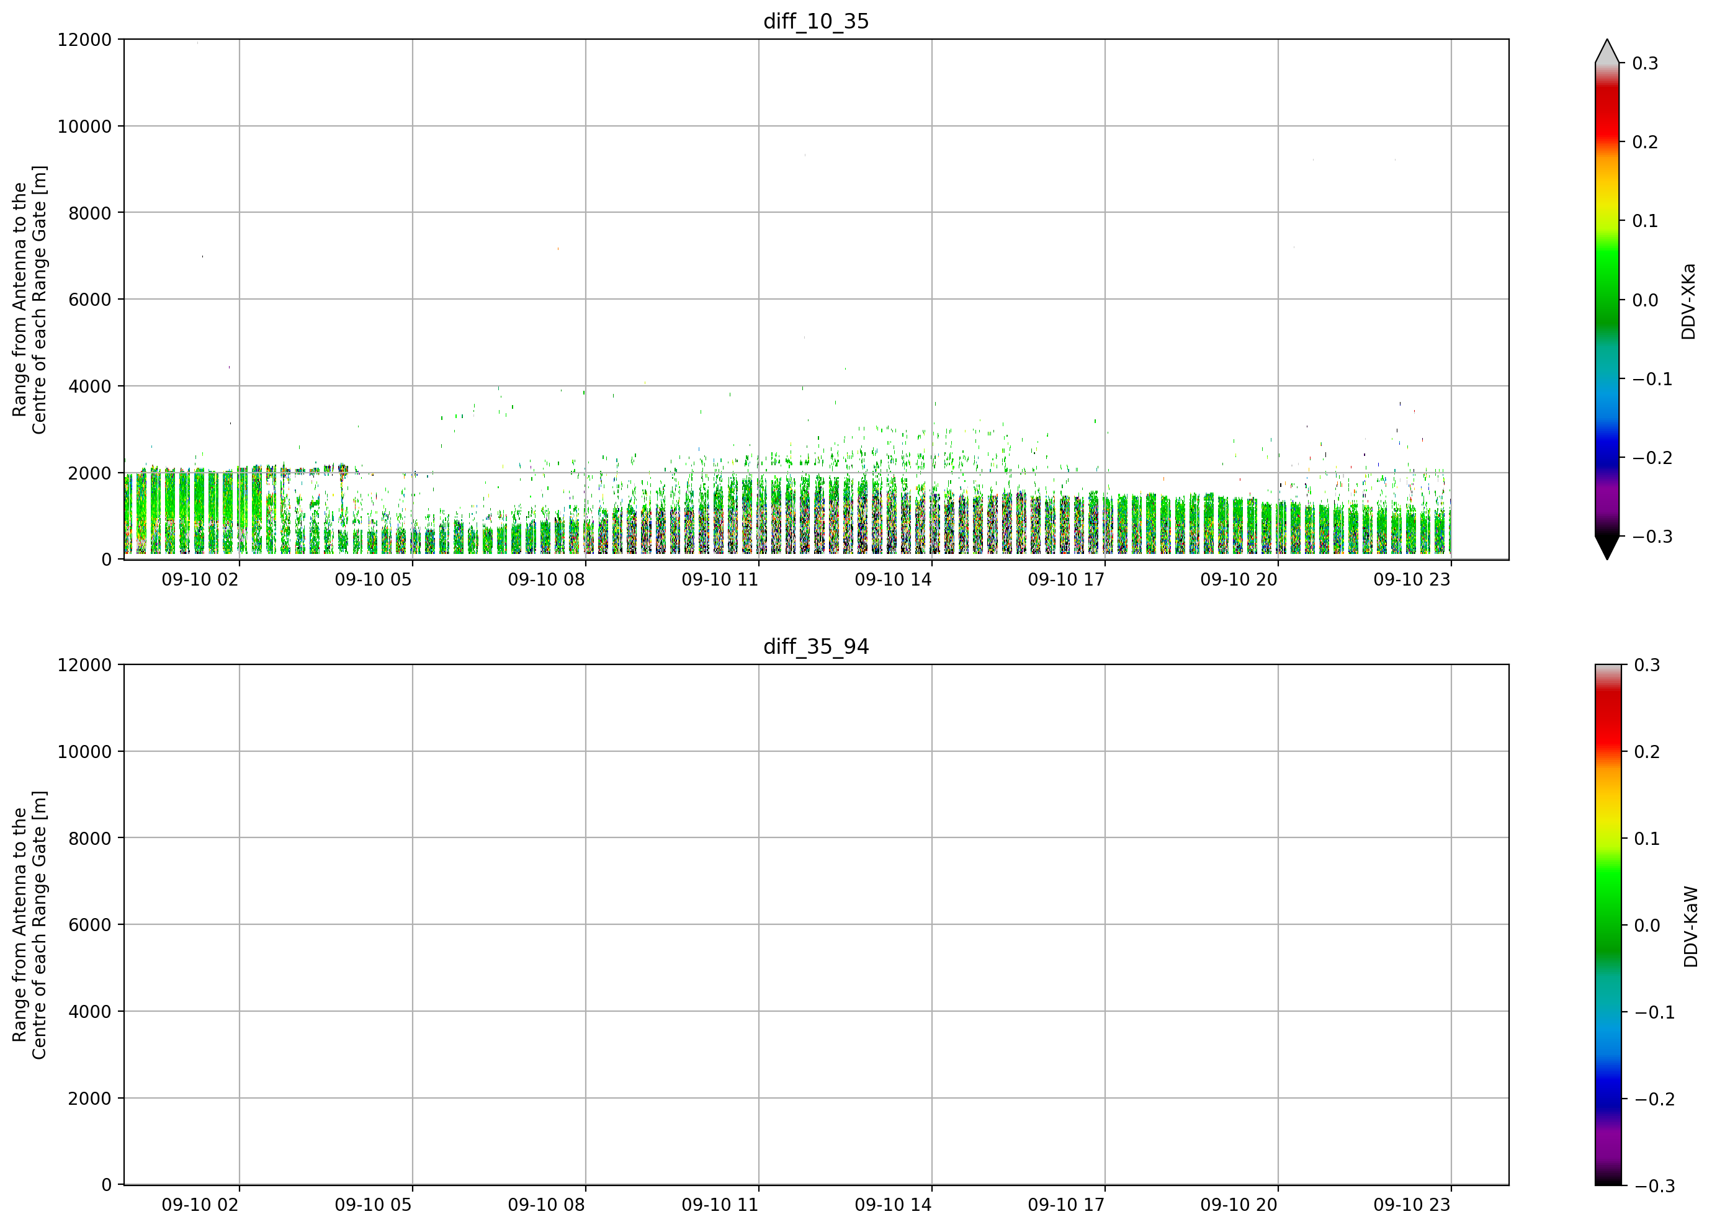Click the 0.2 tick on the bottom colorbar
1712x1227 pixels.
pyautogui.click(x=1647, y=752)
